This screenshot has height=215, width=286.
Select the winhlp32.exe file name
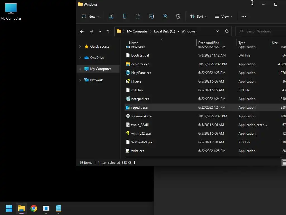pos(141,134)
